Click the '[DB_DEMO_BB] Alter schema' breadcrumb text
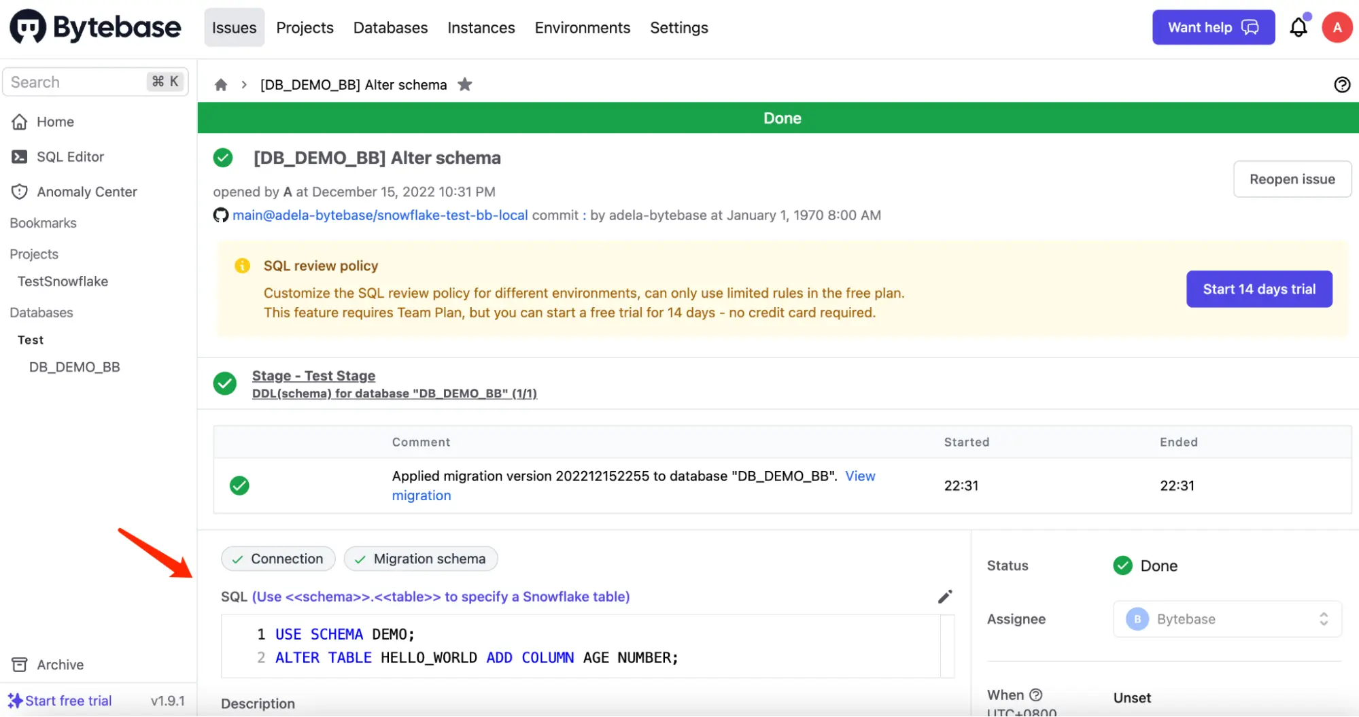 [x=354, y=85]
